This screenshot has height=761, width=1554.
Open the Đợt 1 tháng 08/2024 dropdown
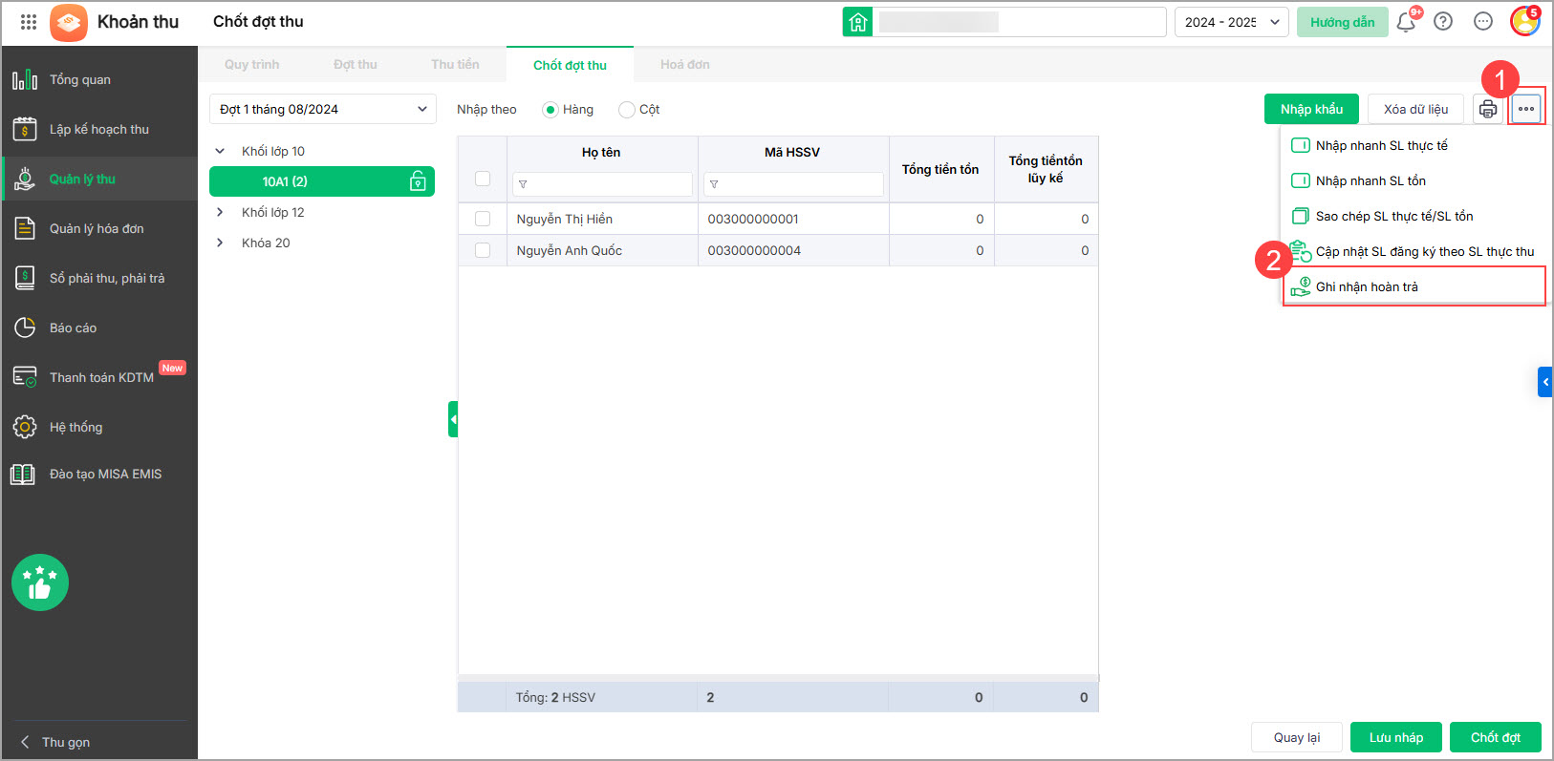(323, 109)
